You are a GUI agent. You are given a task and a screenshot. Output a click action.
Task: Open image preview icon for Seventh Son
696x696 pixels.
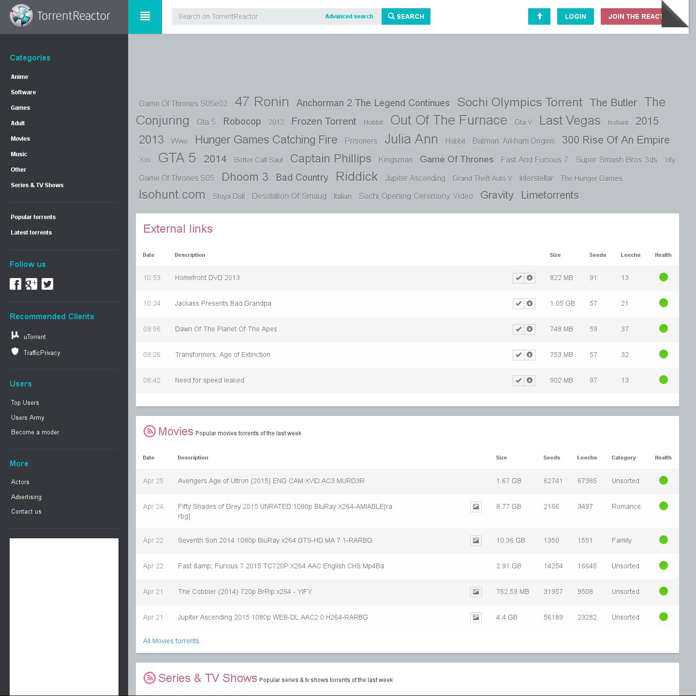[x=476, y=540]
